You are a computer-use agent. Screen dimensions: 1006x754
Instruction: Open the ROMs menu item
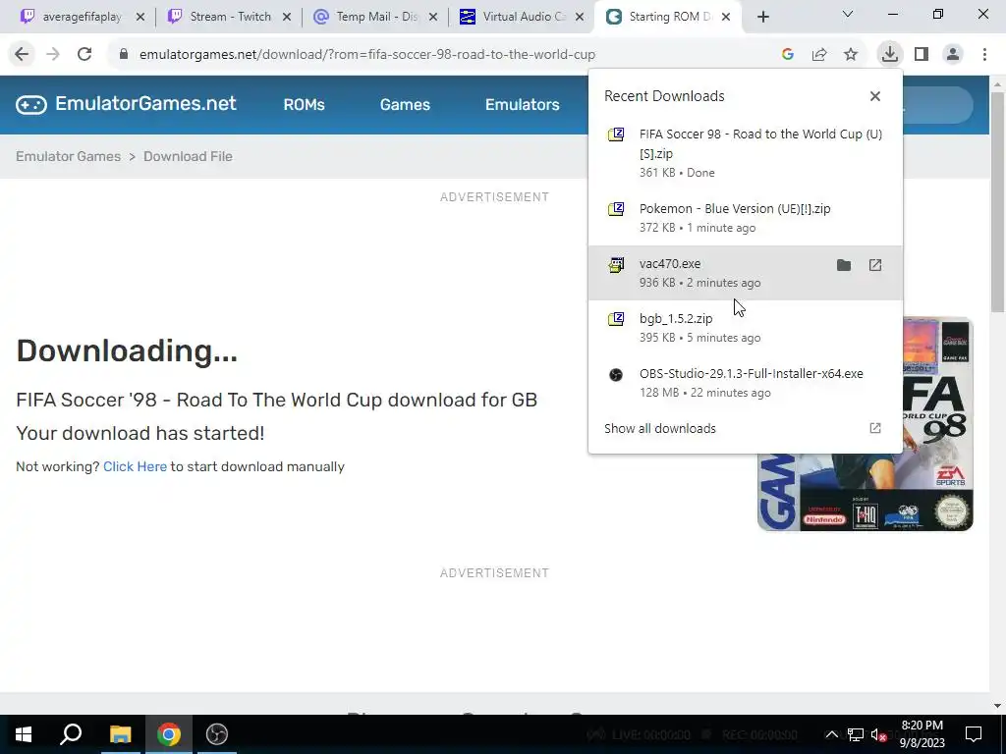tap(305, 104)
